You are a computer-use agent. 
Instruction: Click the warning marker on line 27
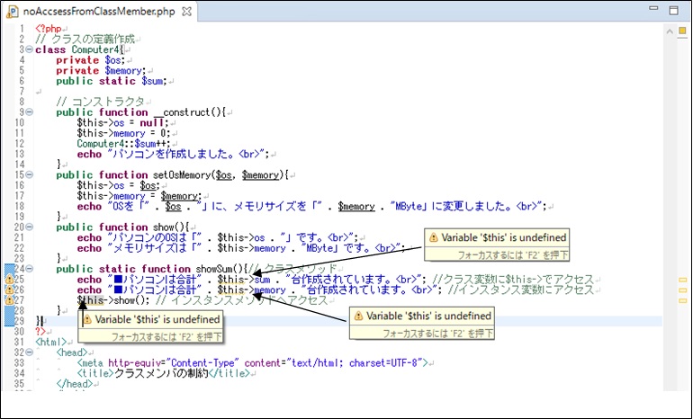coord(9,299)
